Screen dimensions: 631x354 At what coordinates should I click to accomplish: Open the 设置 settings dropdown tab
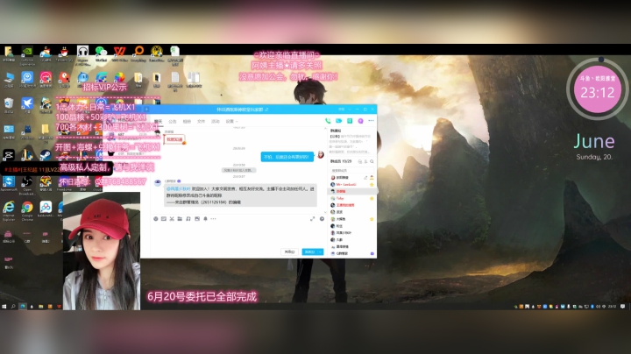[x=231, y=121]
